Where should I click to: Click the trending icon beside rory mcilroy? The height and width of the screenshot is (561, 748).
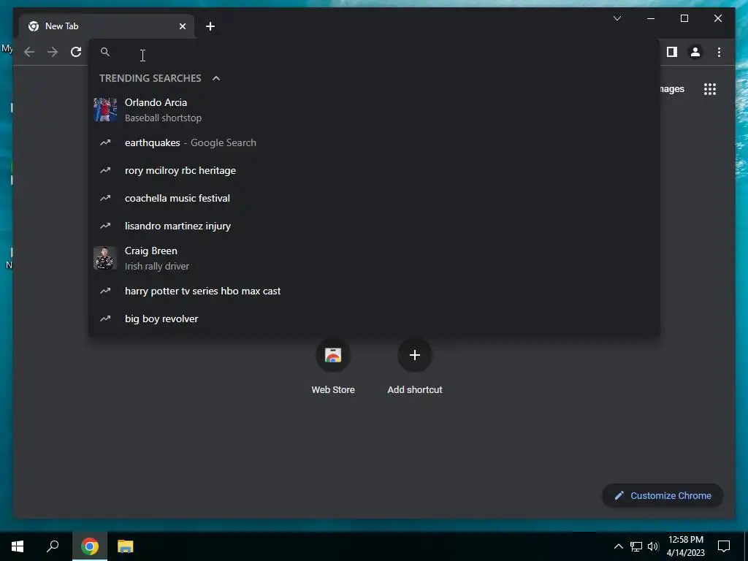105,170
